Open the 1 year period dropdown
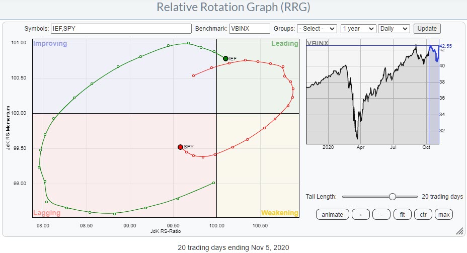 point(358,29)
